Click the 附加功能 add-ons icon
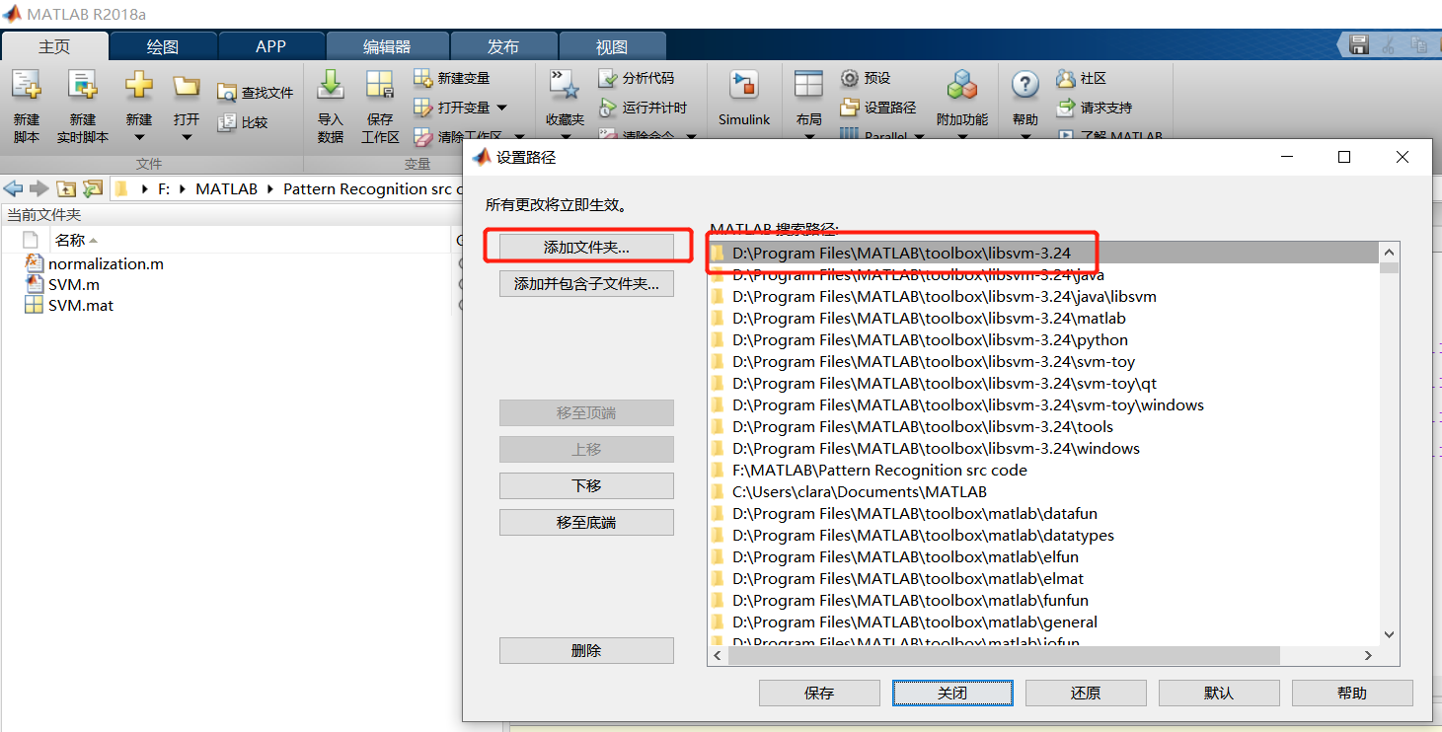This screenshot has height=732, width=1442. (x=962, y=85)
